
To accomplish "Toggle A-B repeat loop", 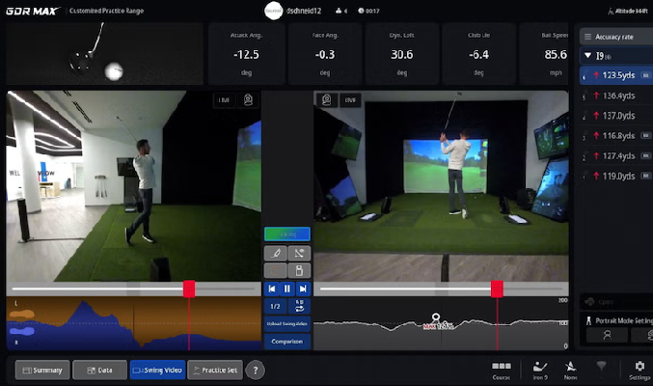I will 299,306.
